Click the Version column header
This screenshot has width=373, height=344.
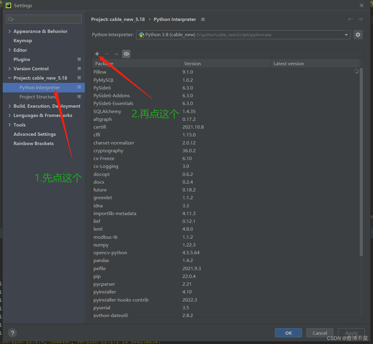[x=226, y=63]
